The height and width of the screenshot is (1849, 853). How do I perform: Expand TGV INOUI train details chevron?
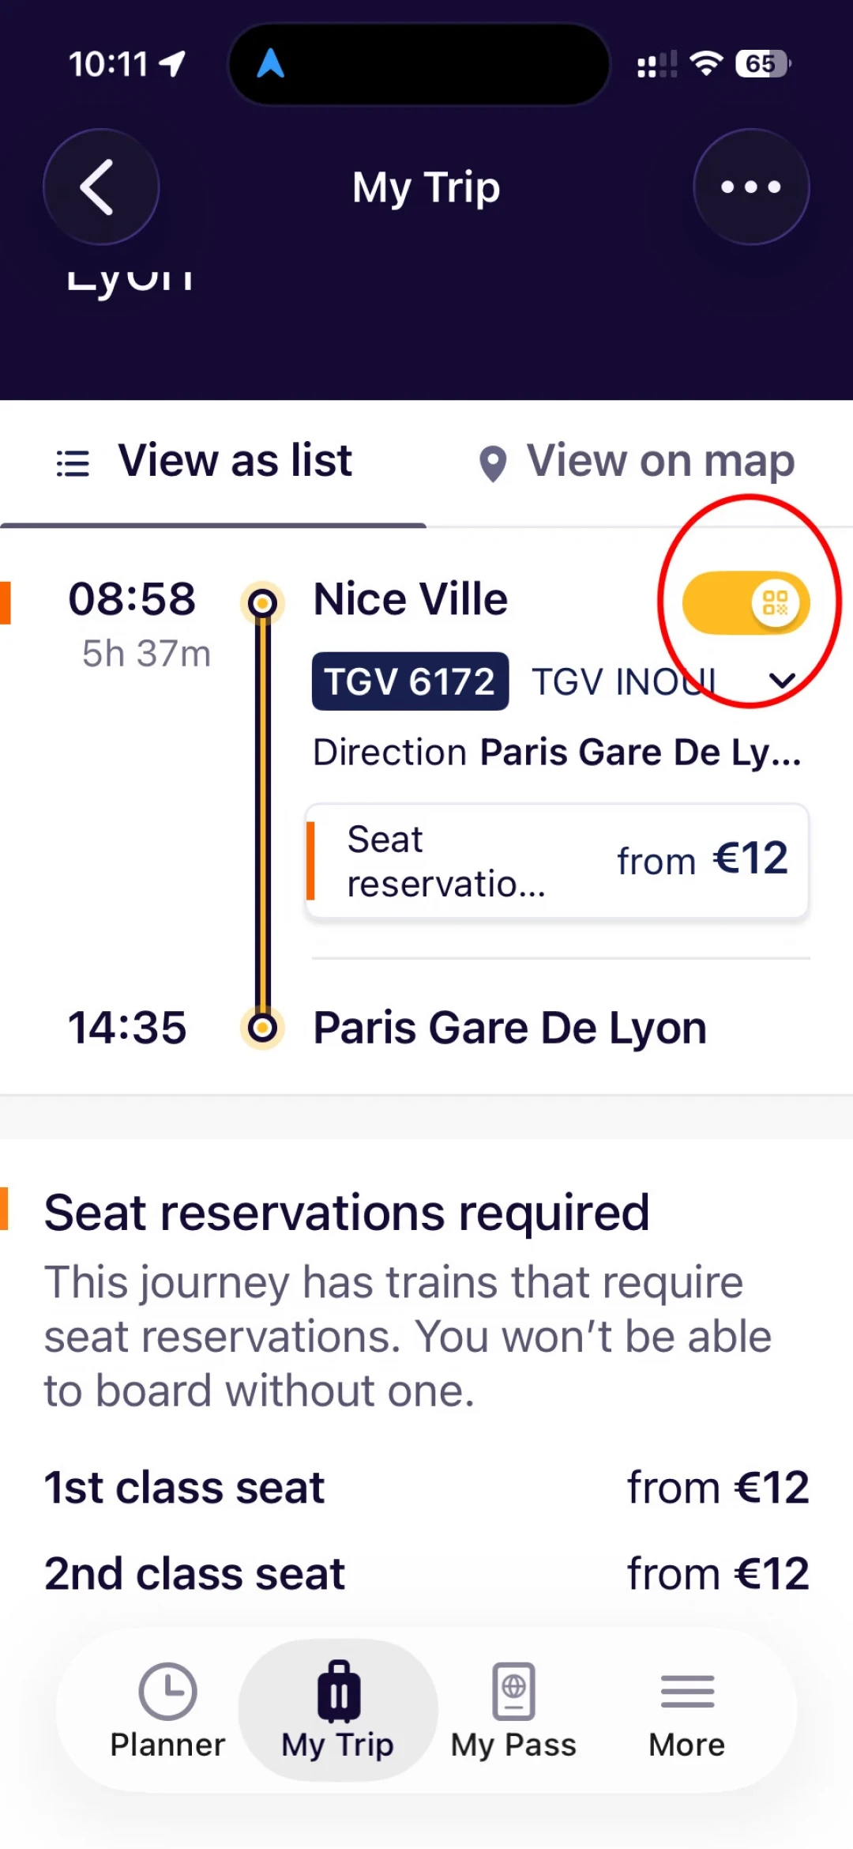[x=782, y=681]
